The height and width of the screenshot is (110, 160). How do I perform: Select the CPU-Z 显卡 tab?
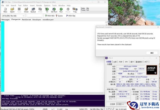point(132,62)
